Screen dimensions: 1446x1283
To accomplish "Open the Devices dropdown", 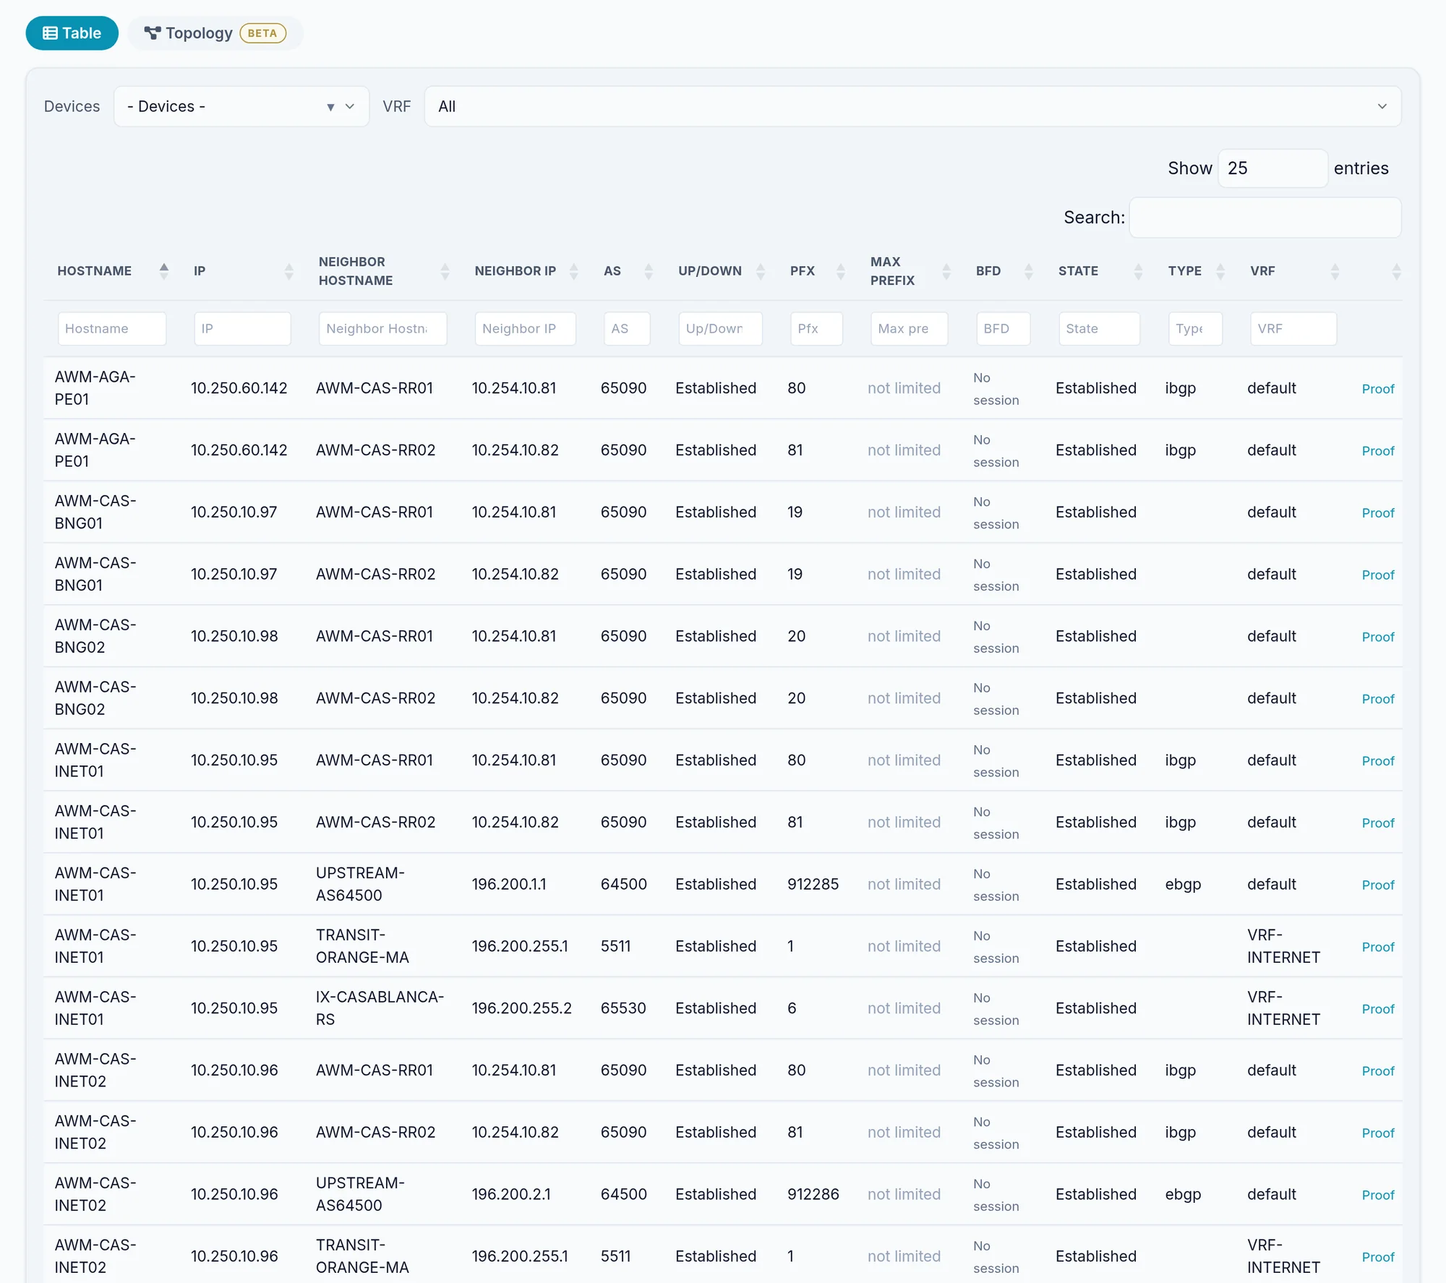I will click(241, 106).
